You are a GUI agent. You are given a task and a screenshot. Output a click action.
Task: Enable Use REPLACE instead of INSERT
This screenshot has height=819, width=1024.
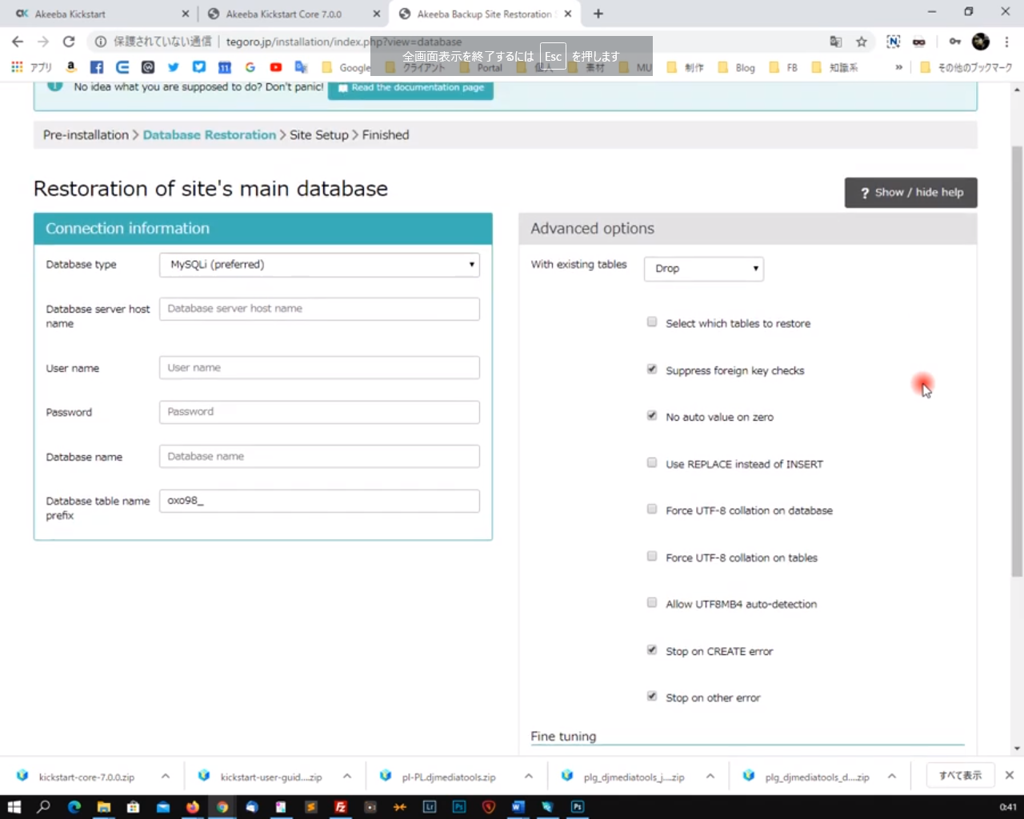tap(652, 462)
